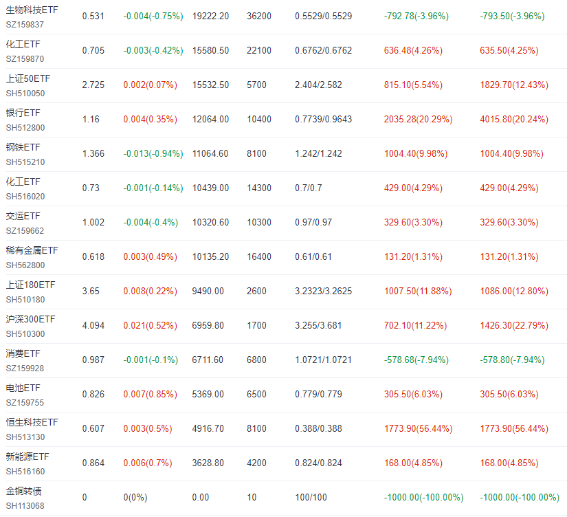This screenshot has width=567, height=517.
Task: Select code SH113068
Action: click(25, 506)
